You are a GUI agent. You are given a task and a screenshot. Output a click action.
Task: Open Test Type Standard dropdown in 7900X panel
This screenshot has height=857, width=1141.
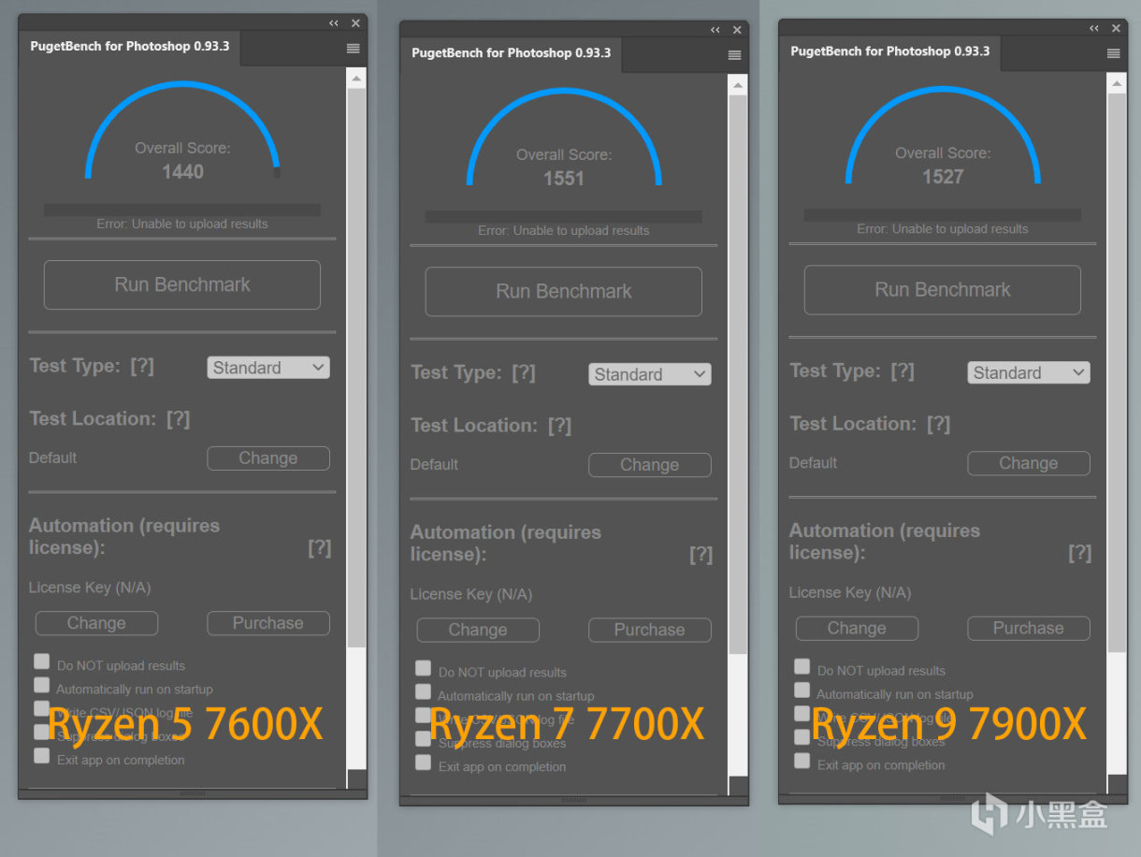click(1029, 372)
